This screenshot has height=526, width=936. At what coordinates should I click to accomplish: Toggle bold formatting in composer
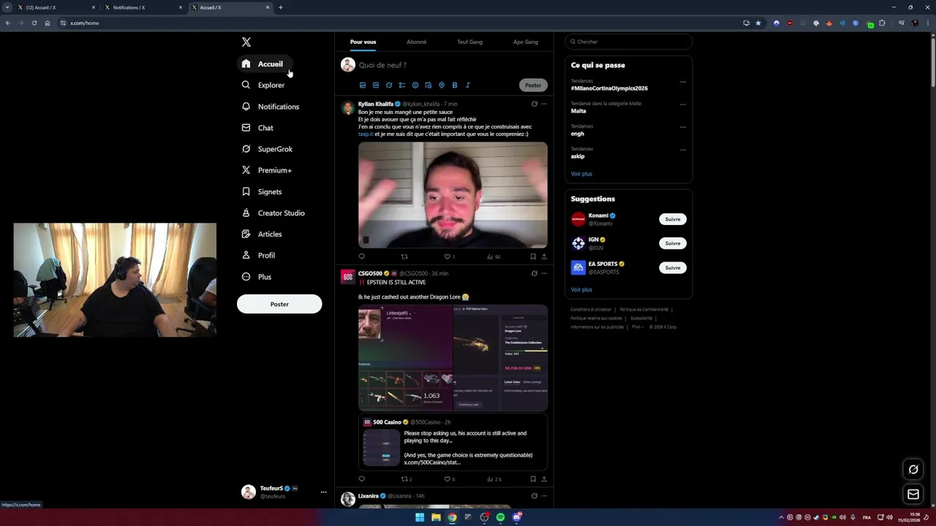[x=454, y=85]
